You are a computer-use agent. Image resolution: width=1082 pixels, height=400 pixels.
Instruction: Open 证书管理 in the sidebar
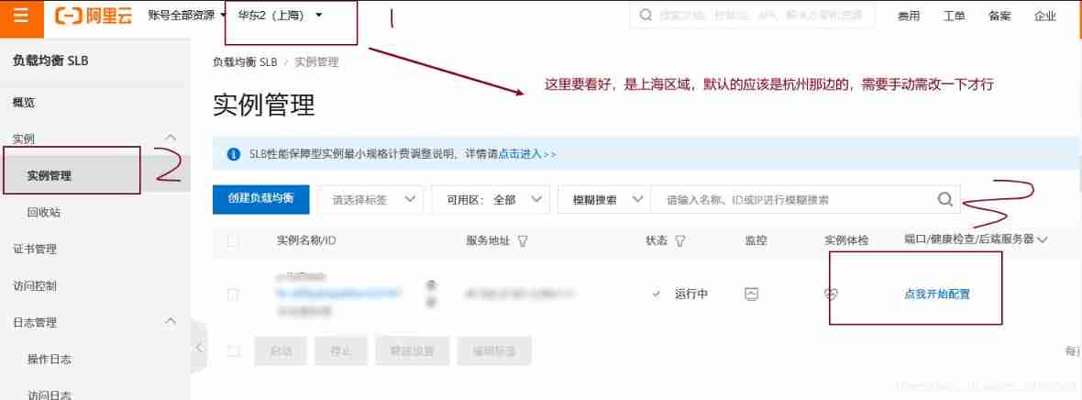(35, 249)
